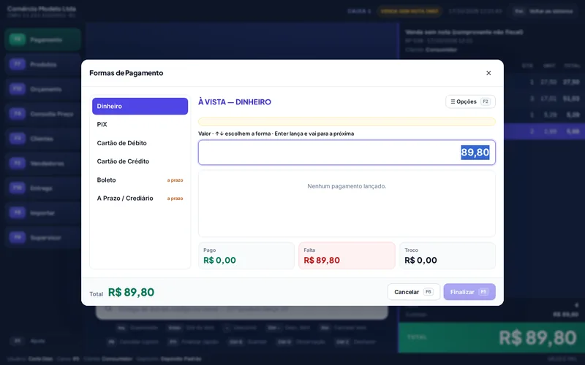
Task: Click the Cancelar button
Action: click(414, 292)
